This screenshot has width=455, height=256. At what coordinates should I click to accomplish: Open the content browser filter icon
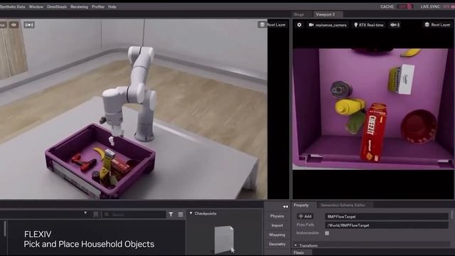(171, 215)
